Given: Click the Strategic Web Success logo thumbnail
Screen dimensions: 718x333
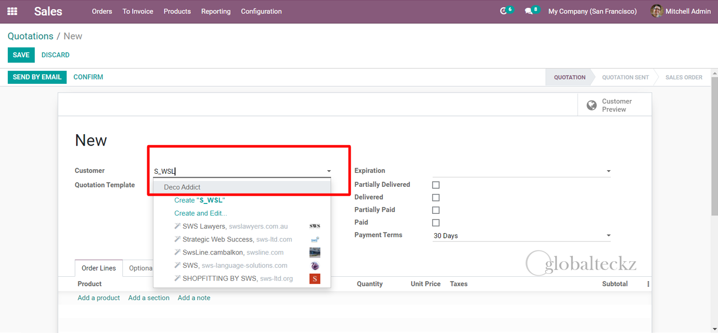Looking at the screenshot, I should pos(315,239).
